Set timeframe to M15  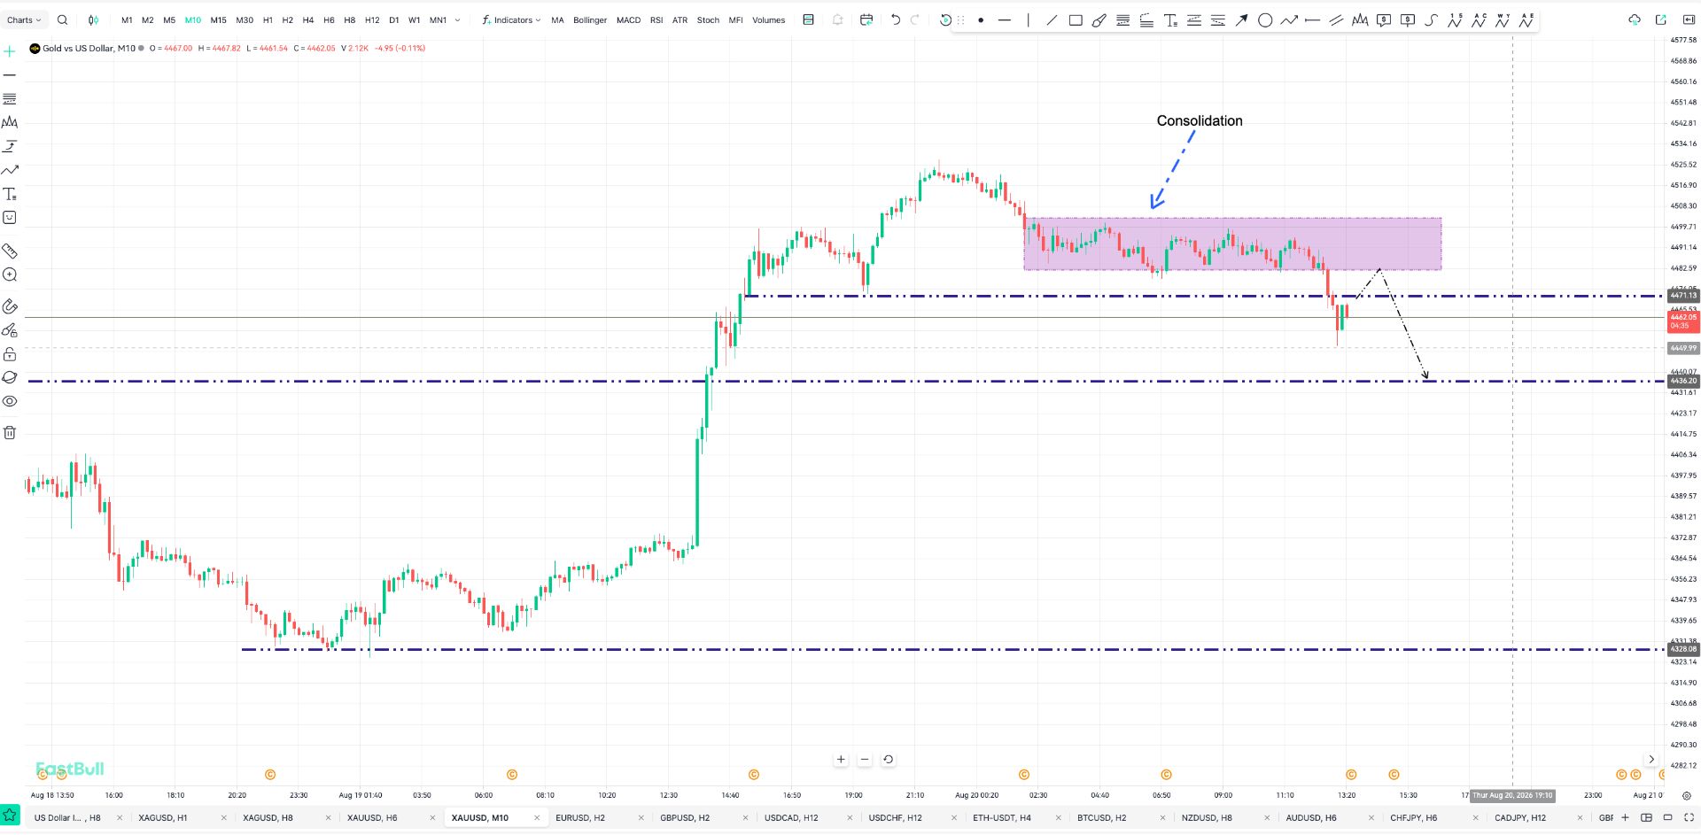pos(218,19)
